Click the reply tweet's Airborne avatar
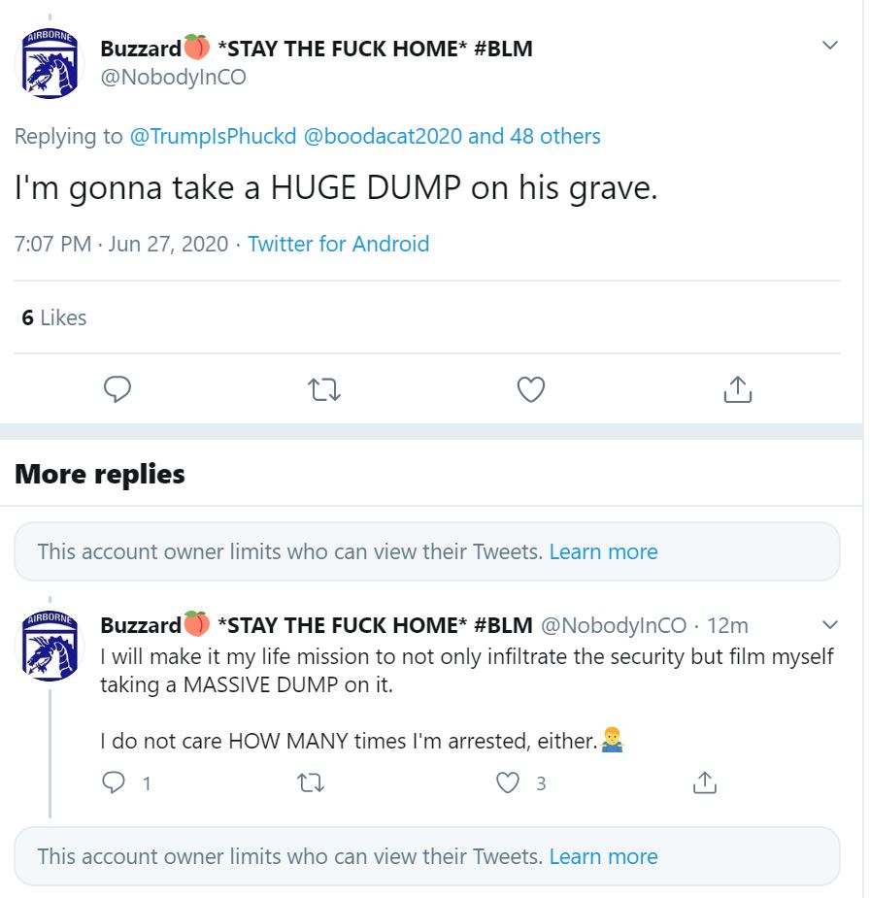Viewport: 870px width, 898px height. 49,646
